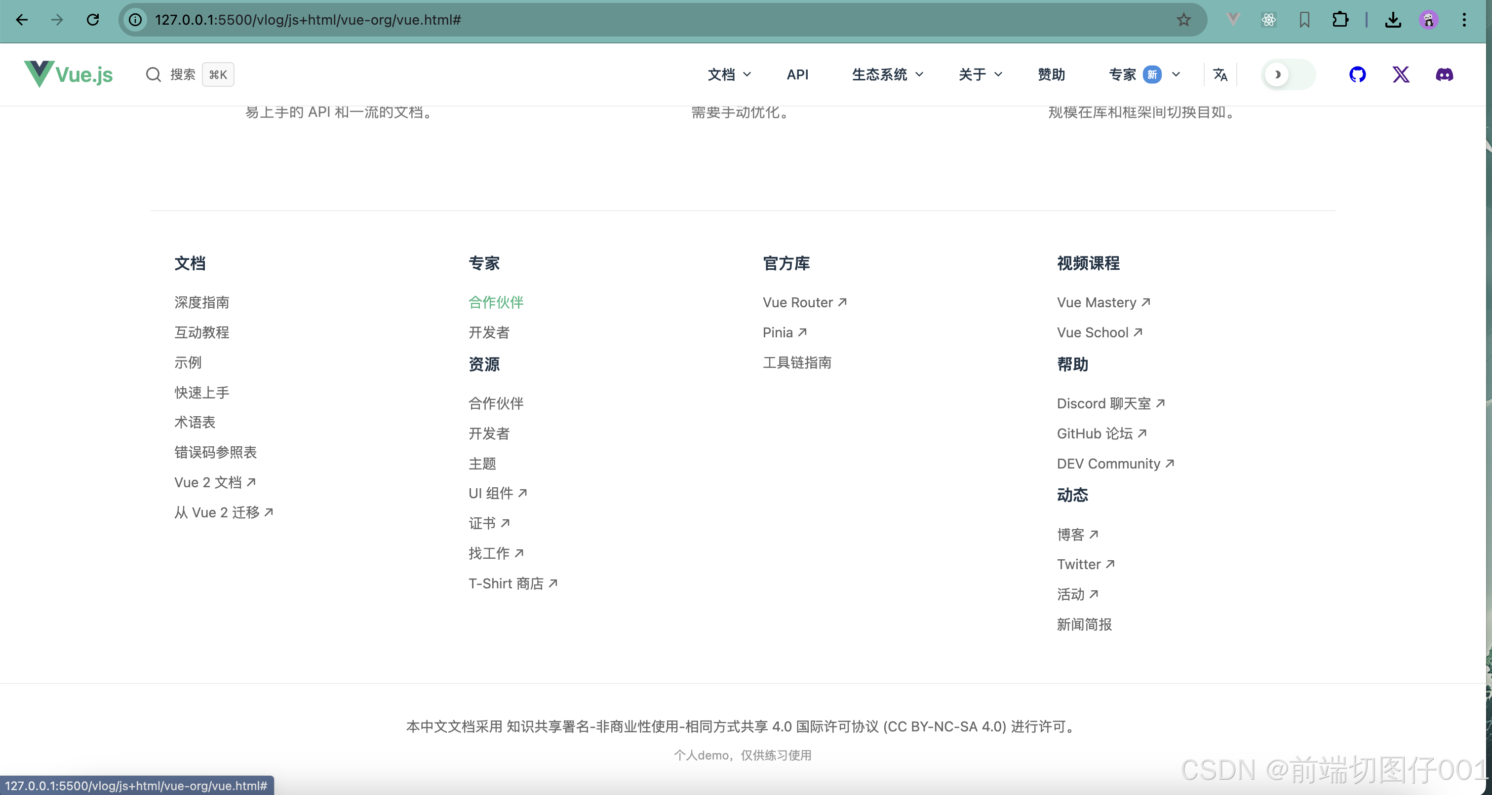The width and height of the screenshot is (1492, 795).
Task: Expand the 文档 dropdown menu
Action: [x=728, y=74]
